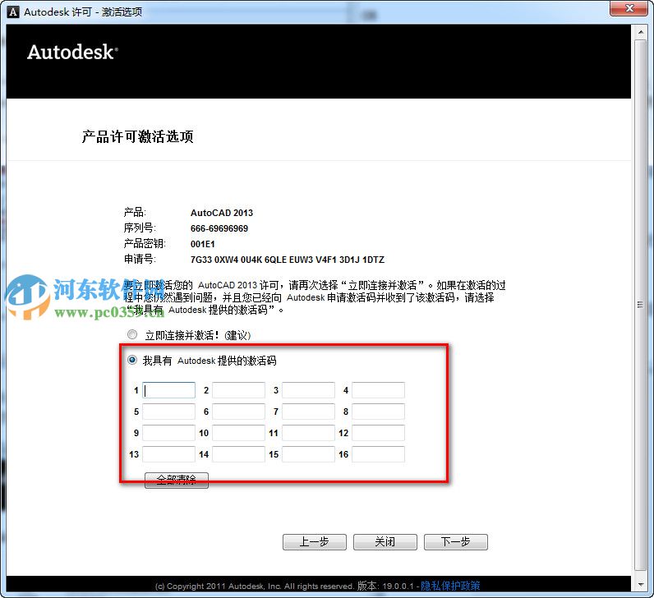Click activation code field 3
The height and width of the screenshot is (598, 654).
pyautogui.click(x=308, y=390)
